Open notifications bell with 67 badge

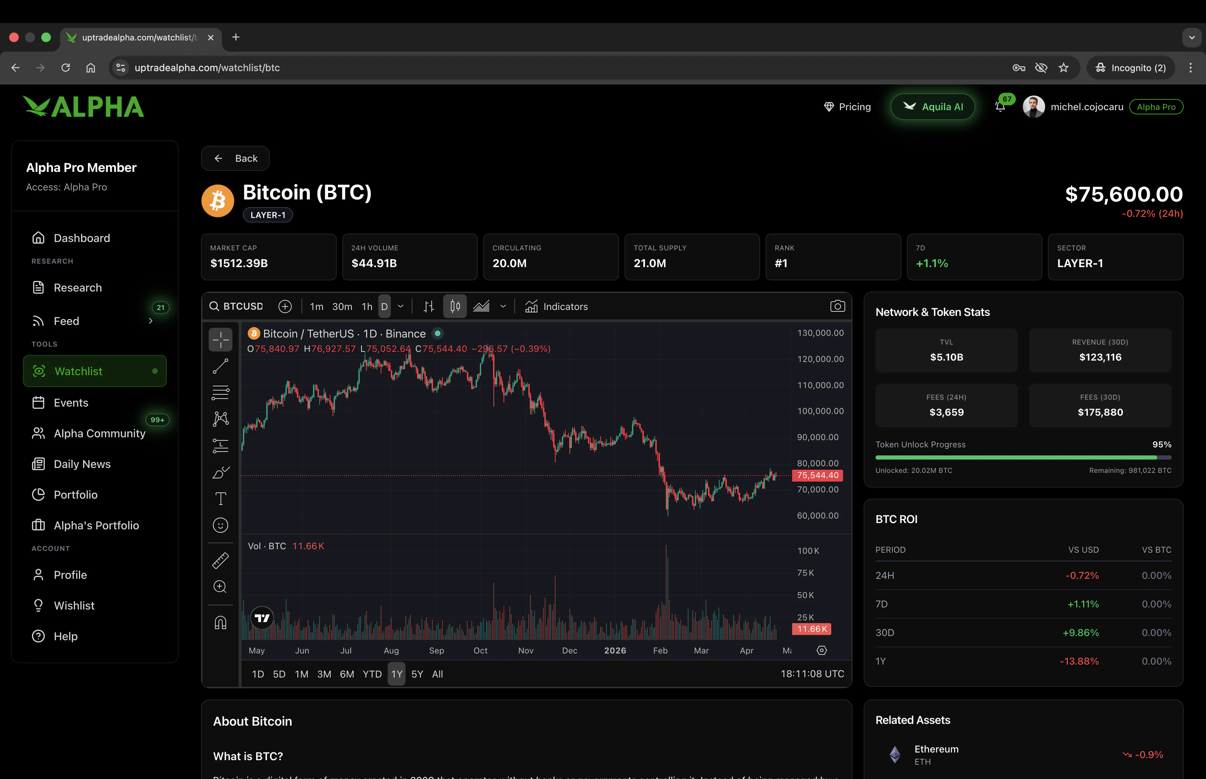(1000, 107)
